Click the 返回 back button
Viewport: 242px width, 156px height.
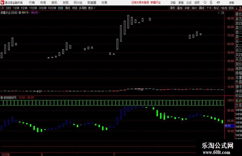(231, 8)
